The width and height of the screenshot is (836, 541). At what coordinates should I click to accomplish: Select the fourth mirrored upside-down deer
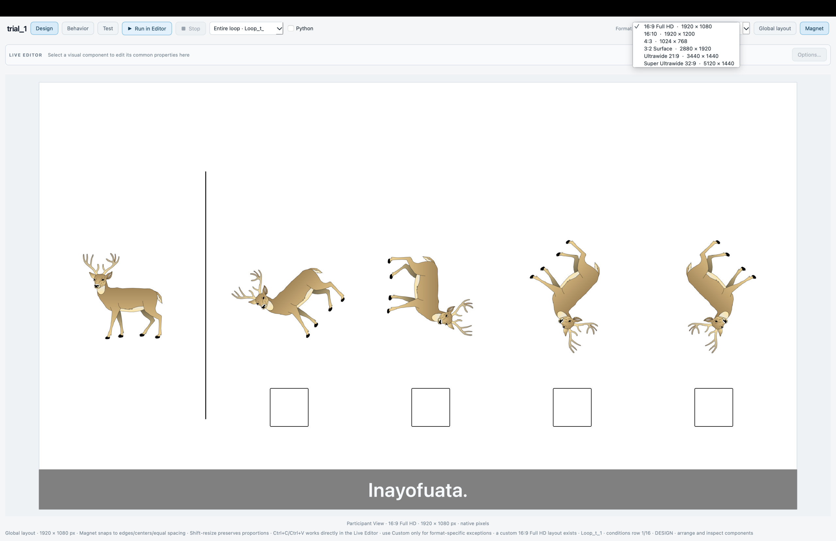point(721,296)
